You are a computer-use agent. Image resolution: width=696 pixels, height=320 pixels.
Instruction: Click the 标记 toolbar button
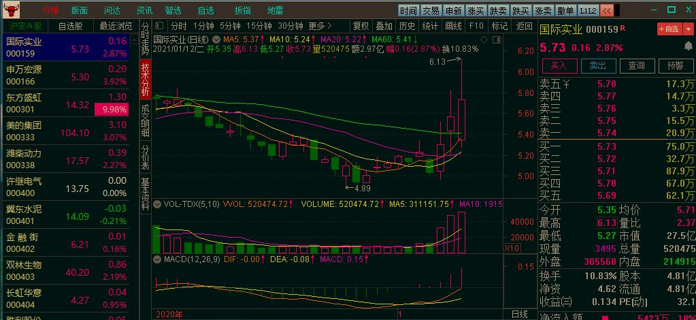click(499, 26)
